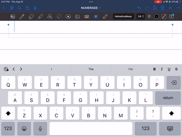Choose the text box background color
Screen dimensions: 182x137
pyautogui.click(x=164, y=16)
